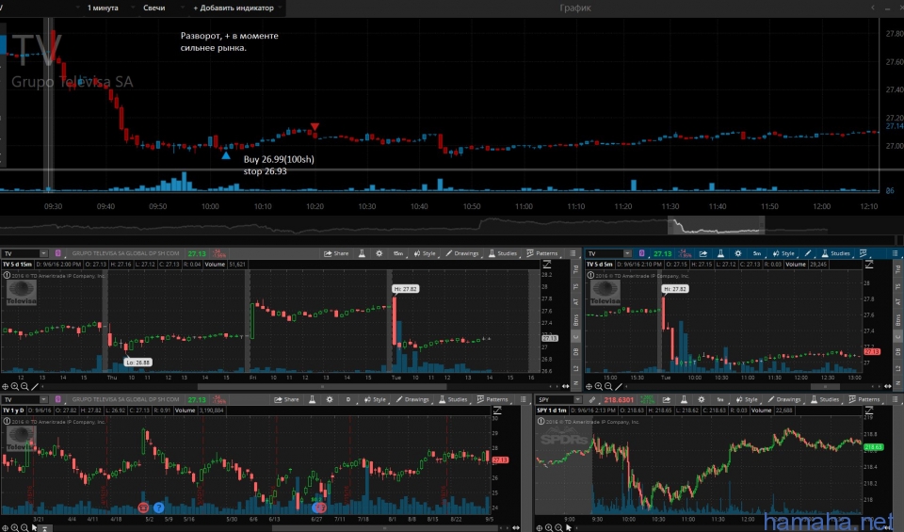904x532 pixels.
Task: Click zoom-in magnifier below TV 15m chart
Action: pos(15,387)
